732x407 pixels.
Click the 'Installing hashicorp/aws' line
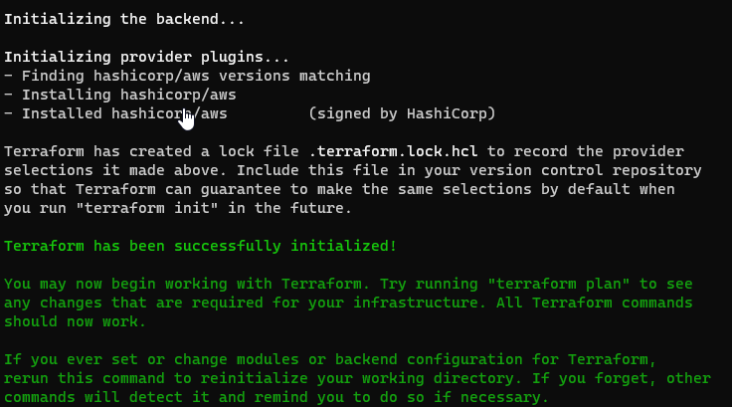coord(120,95)
